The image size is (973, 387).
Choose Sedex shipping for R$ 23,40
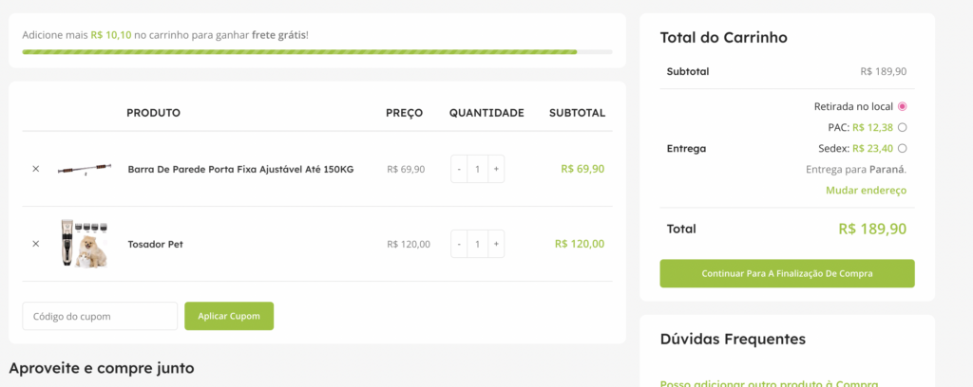click(x=902, y=148)
